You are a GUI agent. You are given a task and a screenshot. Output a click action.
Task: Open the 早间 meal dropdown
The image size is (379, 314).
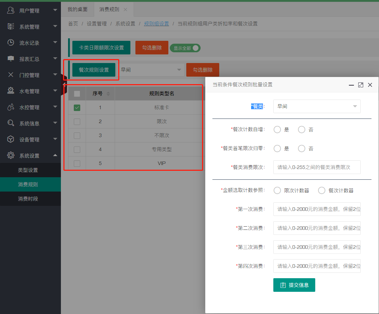[151, 69]
